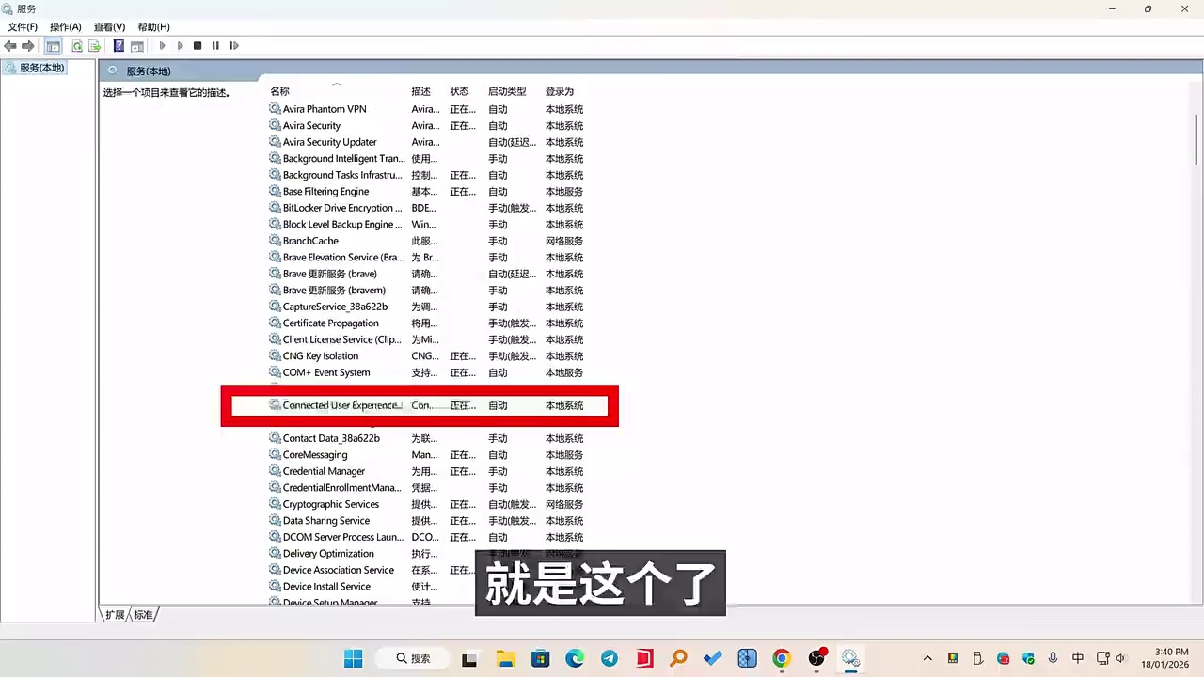This screenshot has height=677, width=1204.
Task: Open the 帮助(H) menu
Action: coord(153,27)
